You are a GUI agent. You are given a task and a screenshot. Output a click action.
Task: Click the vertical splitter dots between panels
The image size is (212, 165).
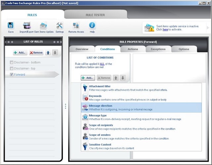[66, 106]
